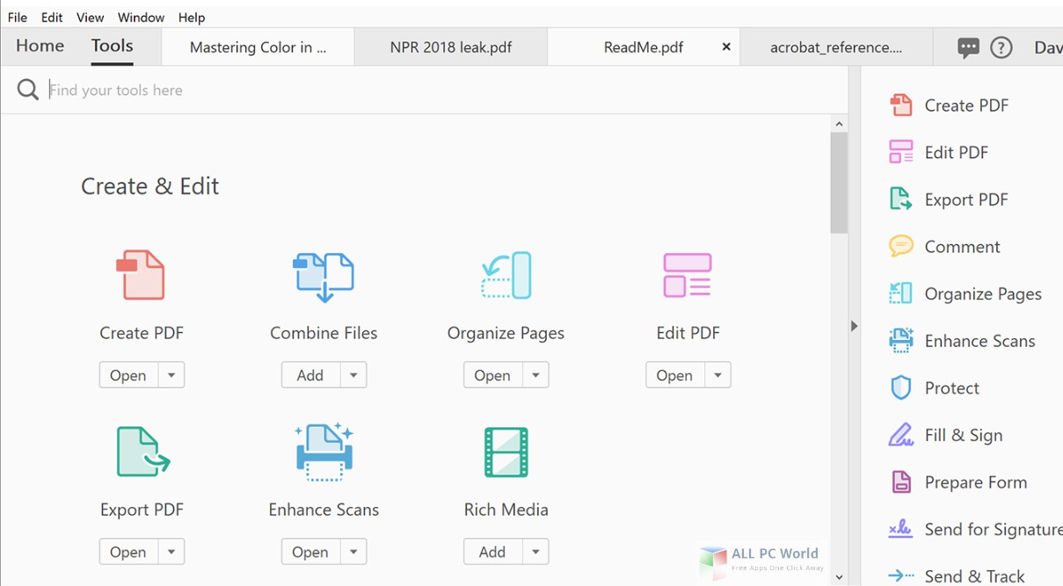Open the Protect tool in the sidebar
Viewport: 1063px width, 586px height.
(x=950, y=387)
